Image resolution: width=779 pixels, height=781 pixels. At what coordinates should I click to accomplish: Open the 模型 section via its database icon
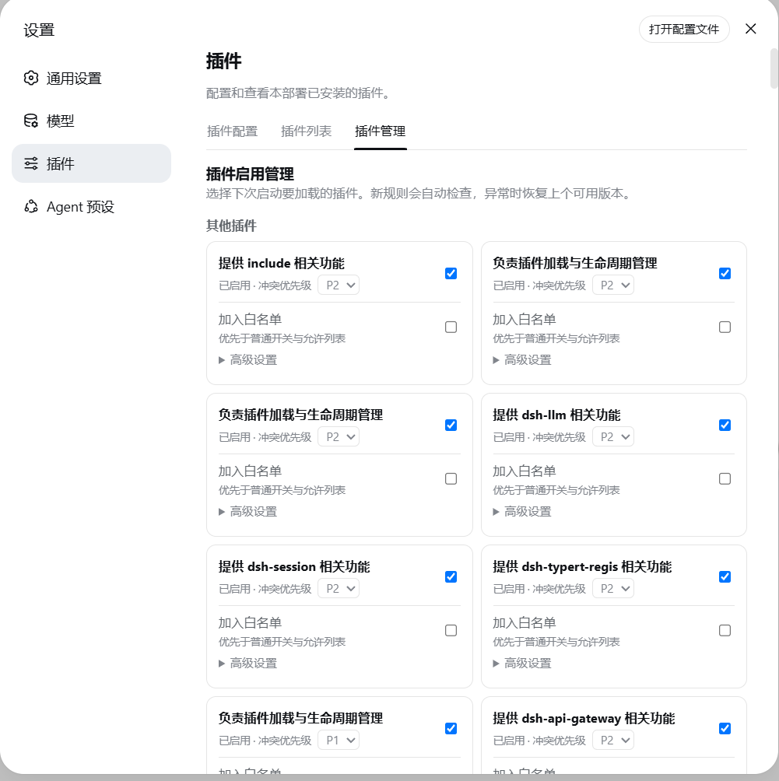tap(31, 121)
